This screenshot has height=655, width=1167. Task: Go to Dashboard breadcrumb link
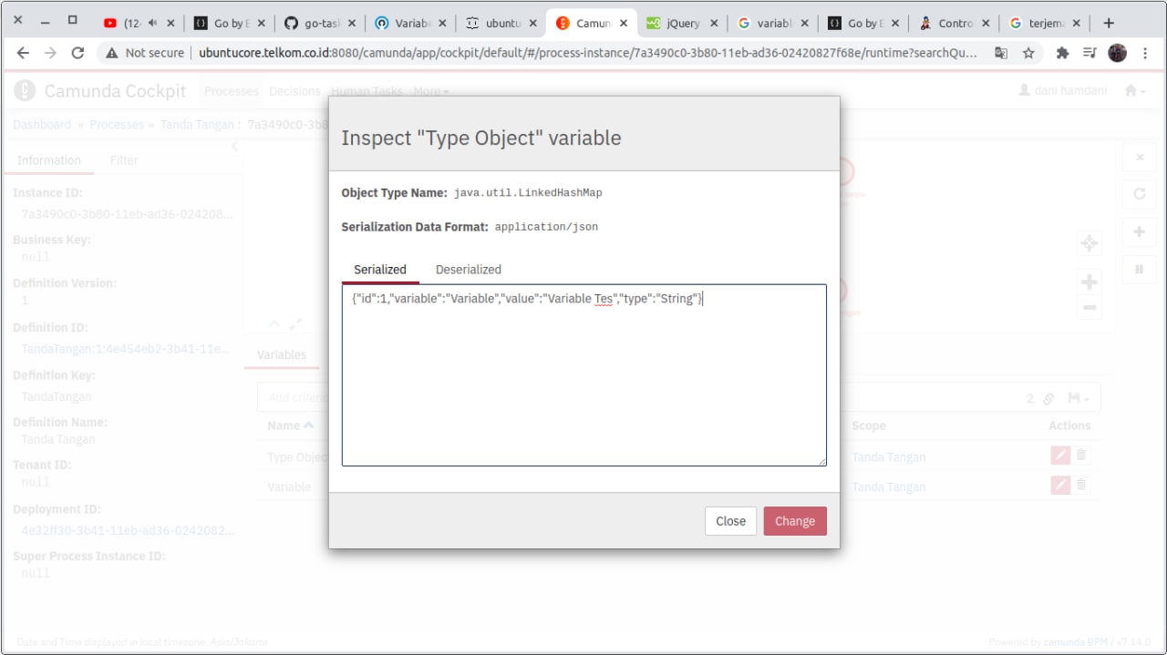pyautogui.click(x=42, y=124)
